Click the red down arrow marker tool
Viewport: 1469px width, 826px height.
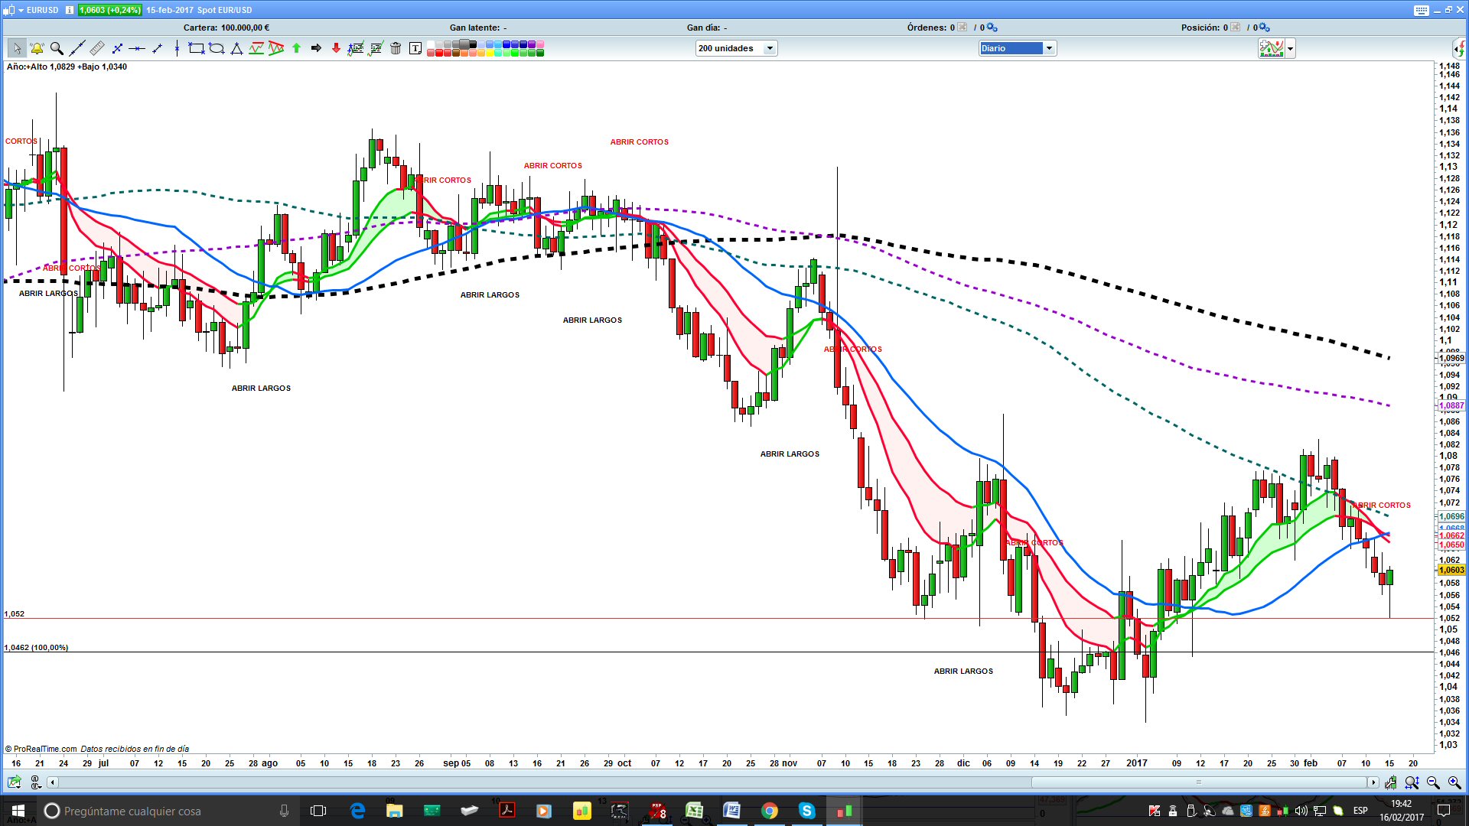click(336, 48)
